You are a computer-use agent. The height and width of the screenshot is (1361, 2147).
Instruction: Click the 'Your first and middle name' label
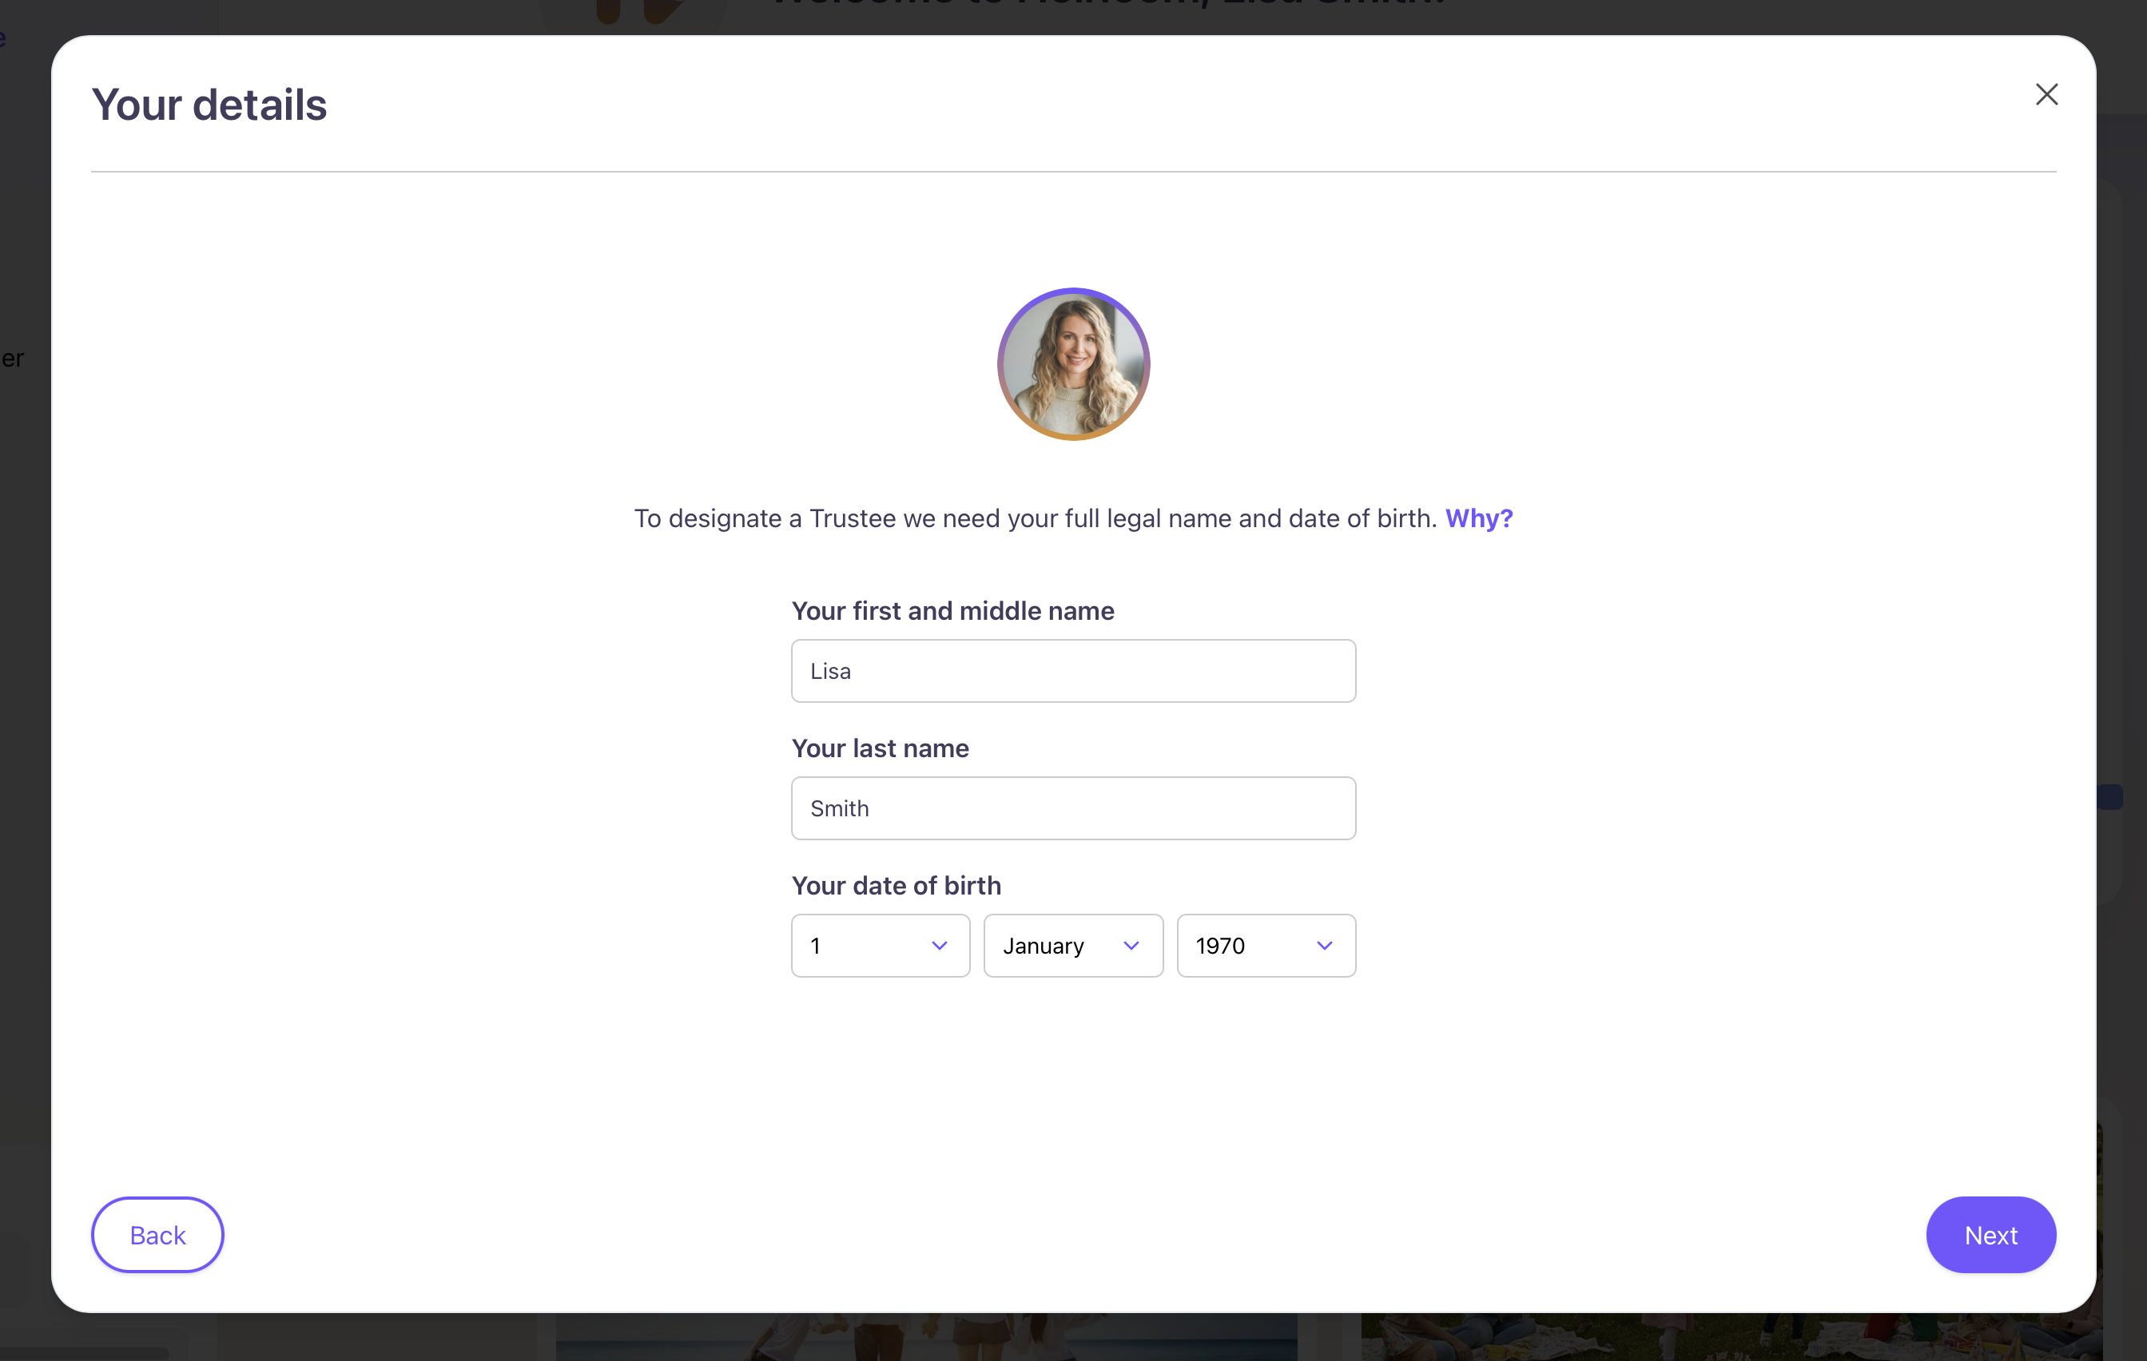point(952,612)
